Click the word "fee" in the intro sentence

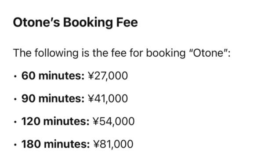(x=119, y=53)
